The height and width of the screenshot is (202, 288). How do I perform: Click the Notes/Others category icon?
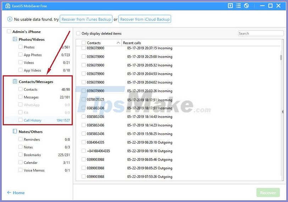pyautogui.click(x=15, y=131)
